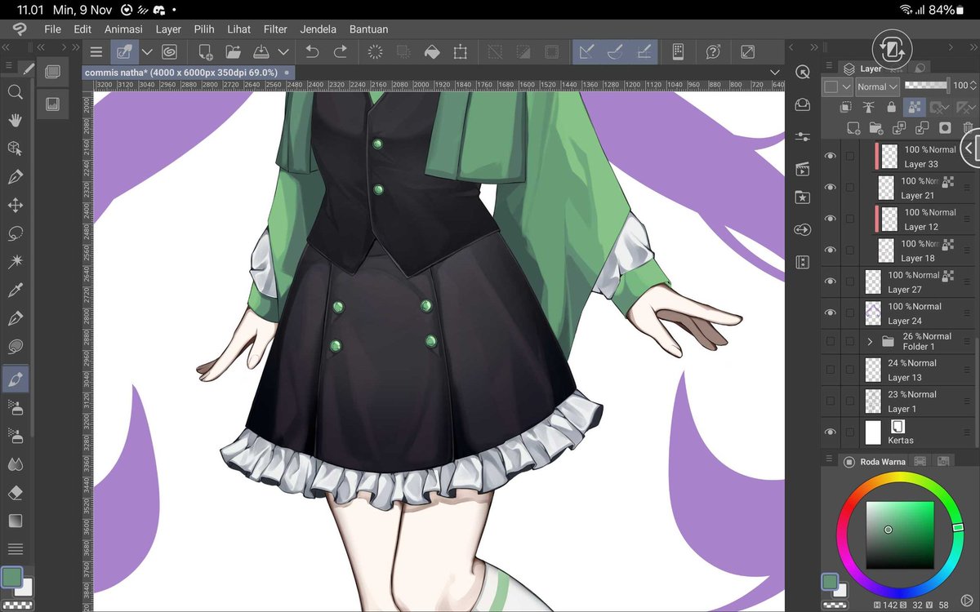Open the Edit menu
This screenshot has height=612, width=980.
point(82,29)
